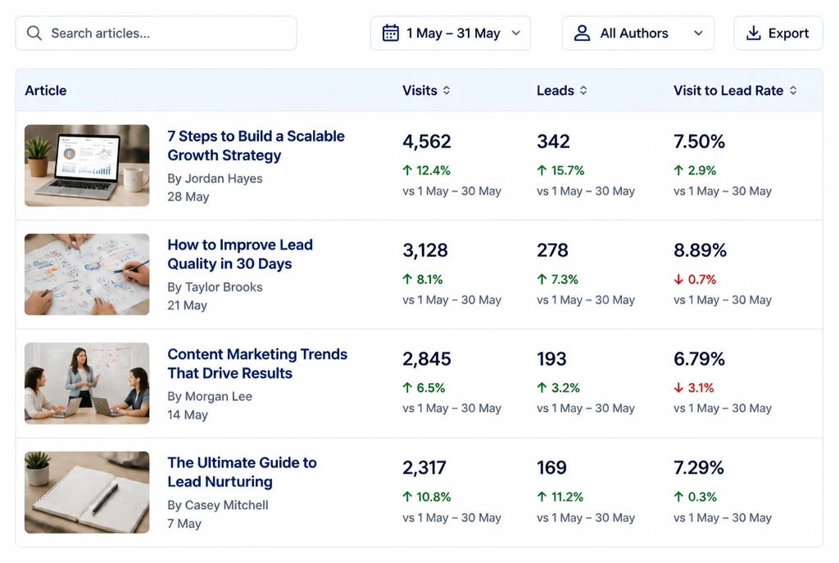Open the laptop thumbnail for Growth Strategy article
This screenshot has width=839, height=563.
click(x=87, y=165)
